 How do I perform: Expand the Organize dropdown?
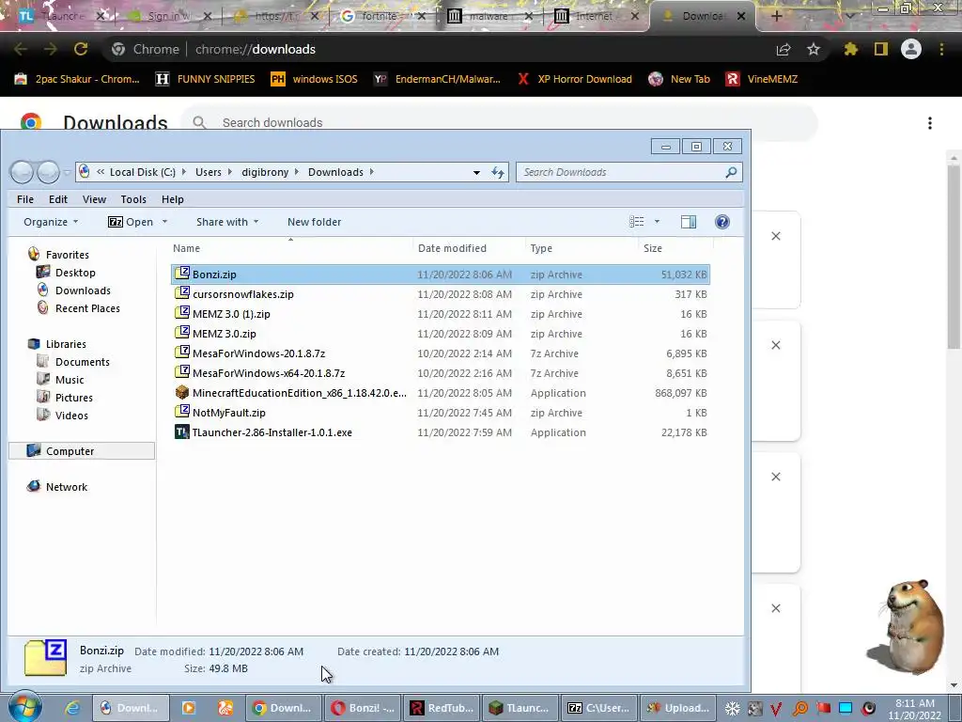coord(51,222)
